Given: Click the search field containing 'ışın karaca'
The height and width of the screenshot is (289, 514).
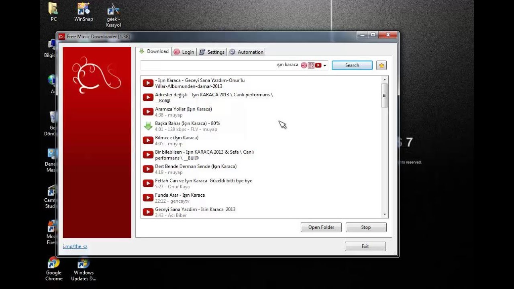Looking at the screenshot, I should (x=234, y=65).
